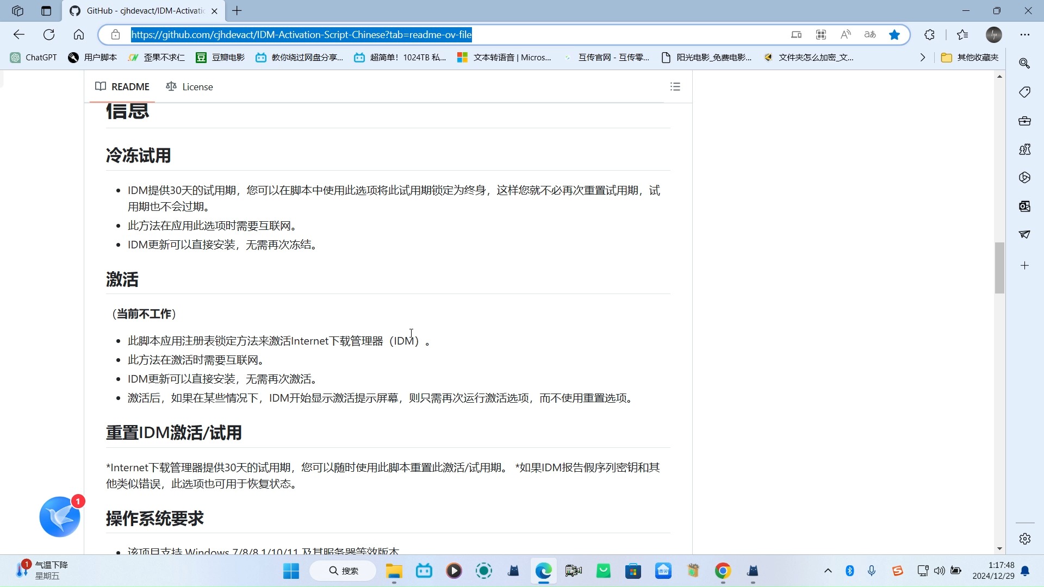Start Read aloud from address bar
Screen dimensions: 1044x587
click(846, 35)
